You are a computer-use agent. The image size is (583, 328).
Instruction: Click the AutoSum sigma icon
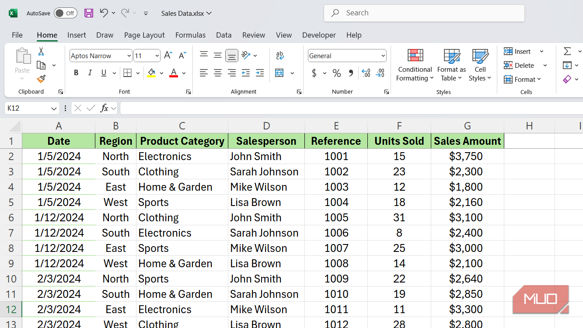(x=567, y=52)
